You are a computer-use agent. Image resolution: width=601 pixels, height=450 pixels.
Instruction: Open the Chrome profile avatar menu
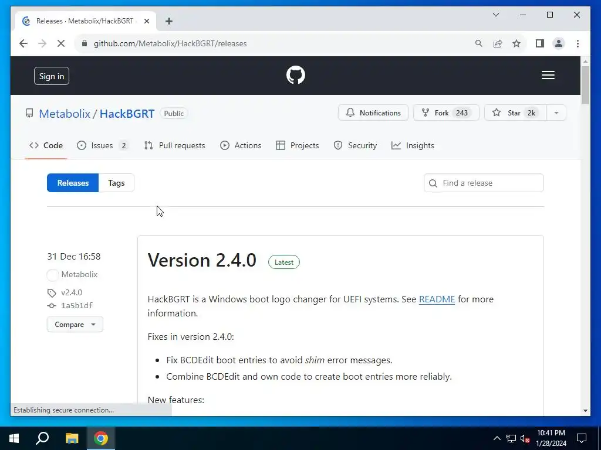pos(559,43)
